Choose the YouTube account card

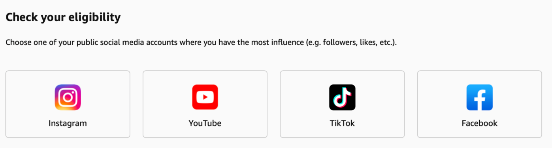(x=205, y=104)
